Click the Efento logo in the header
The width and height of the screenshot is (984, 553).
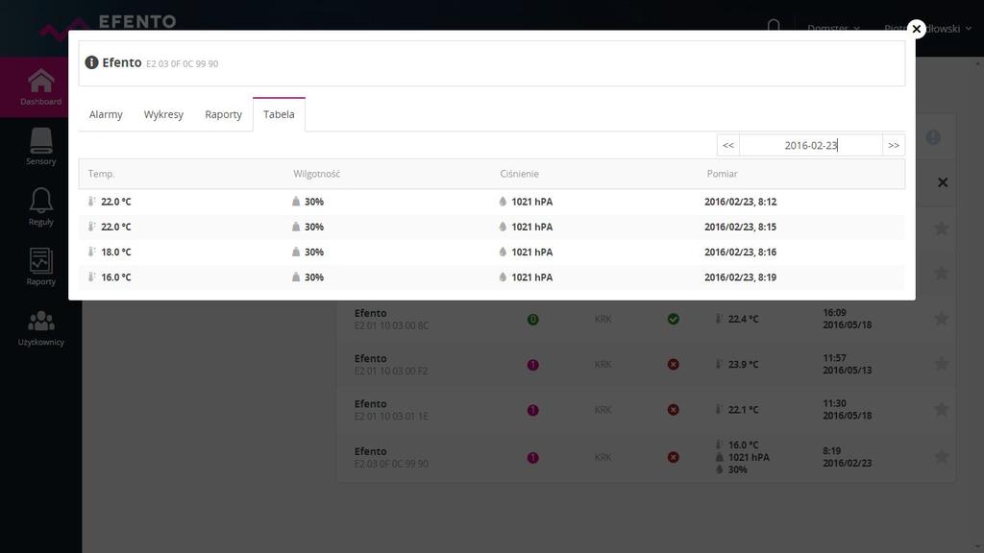108,26
